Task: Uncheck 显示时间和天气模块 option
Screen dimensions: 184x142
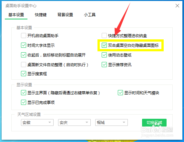Action: pyautogui.click(x=120, y=93)
